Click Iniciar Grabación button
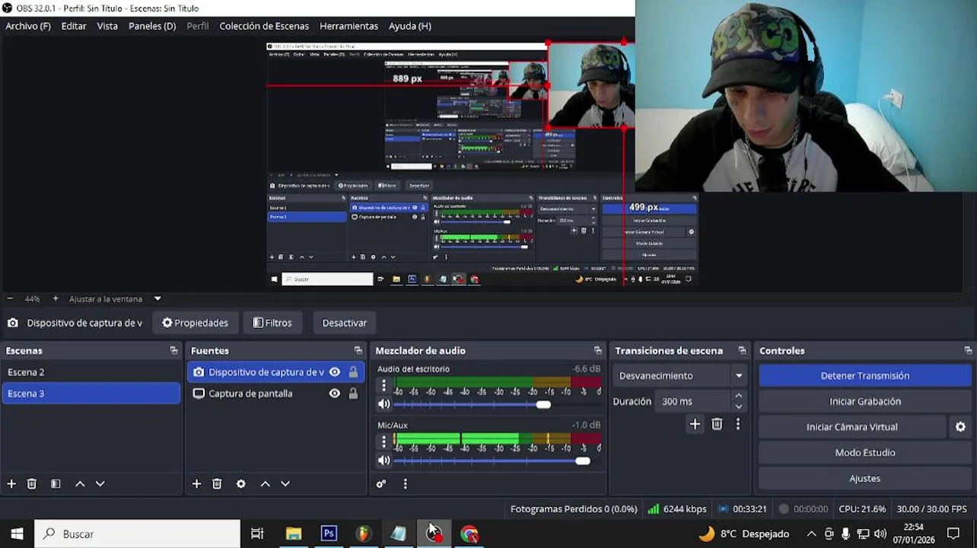977x548 pixels. click(864, 401)
